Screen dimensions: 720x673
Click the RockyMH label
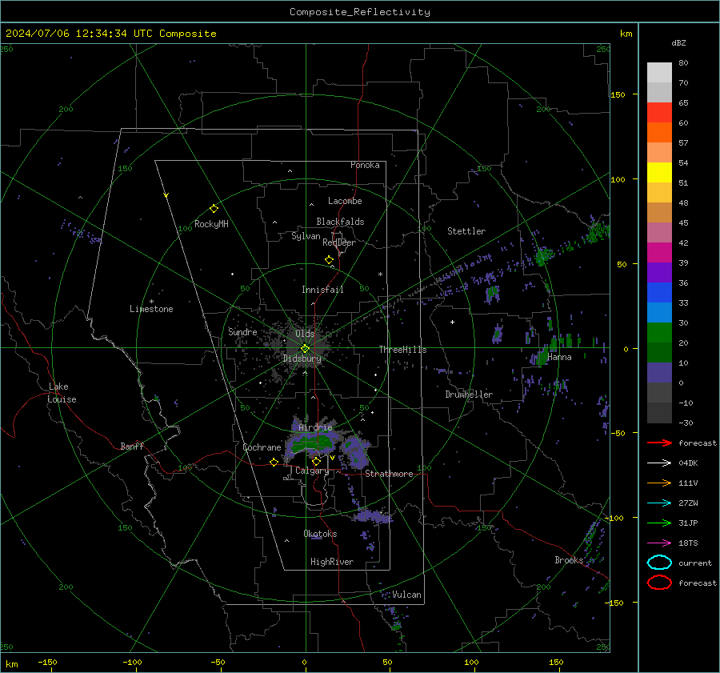(211, 224)
